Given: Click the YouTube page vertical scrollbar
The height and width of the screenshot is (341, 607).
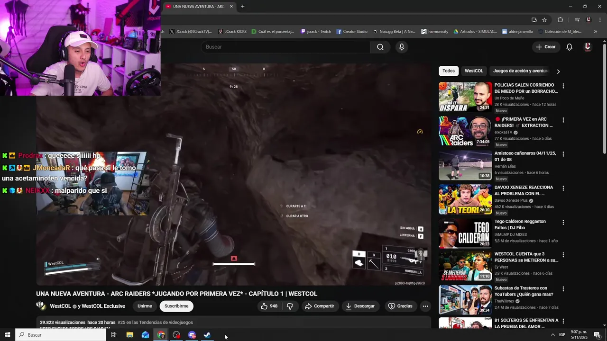Looking at the screenshot, I should pyautogui.click(x=604, y=99).
